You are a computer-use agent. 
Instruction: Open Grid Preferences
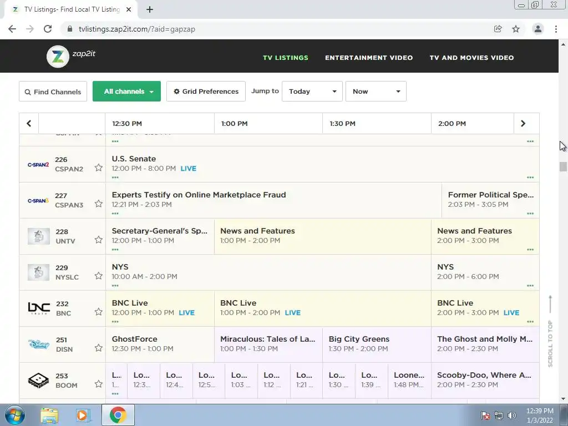(x=206, y=92)
